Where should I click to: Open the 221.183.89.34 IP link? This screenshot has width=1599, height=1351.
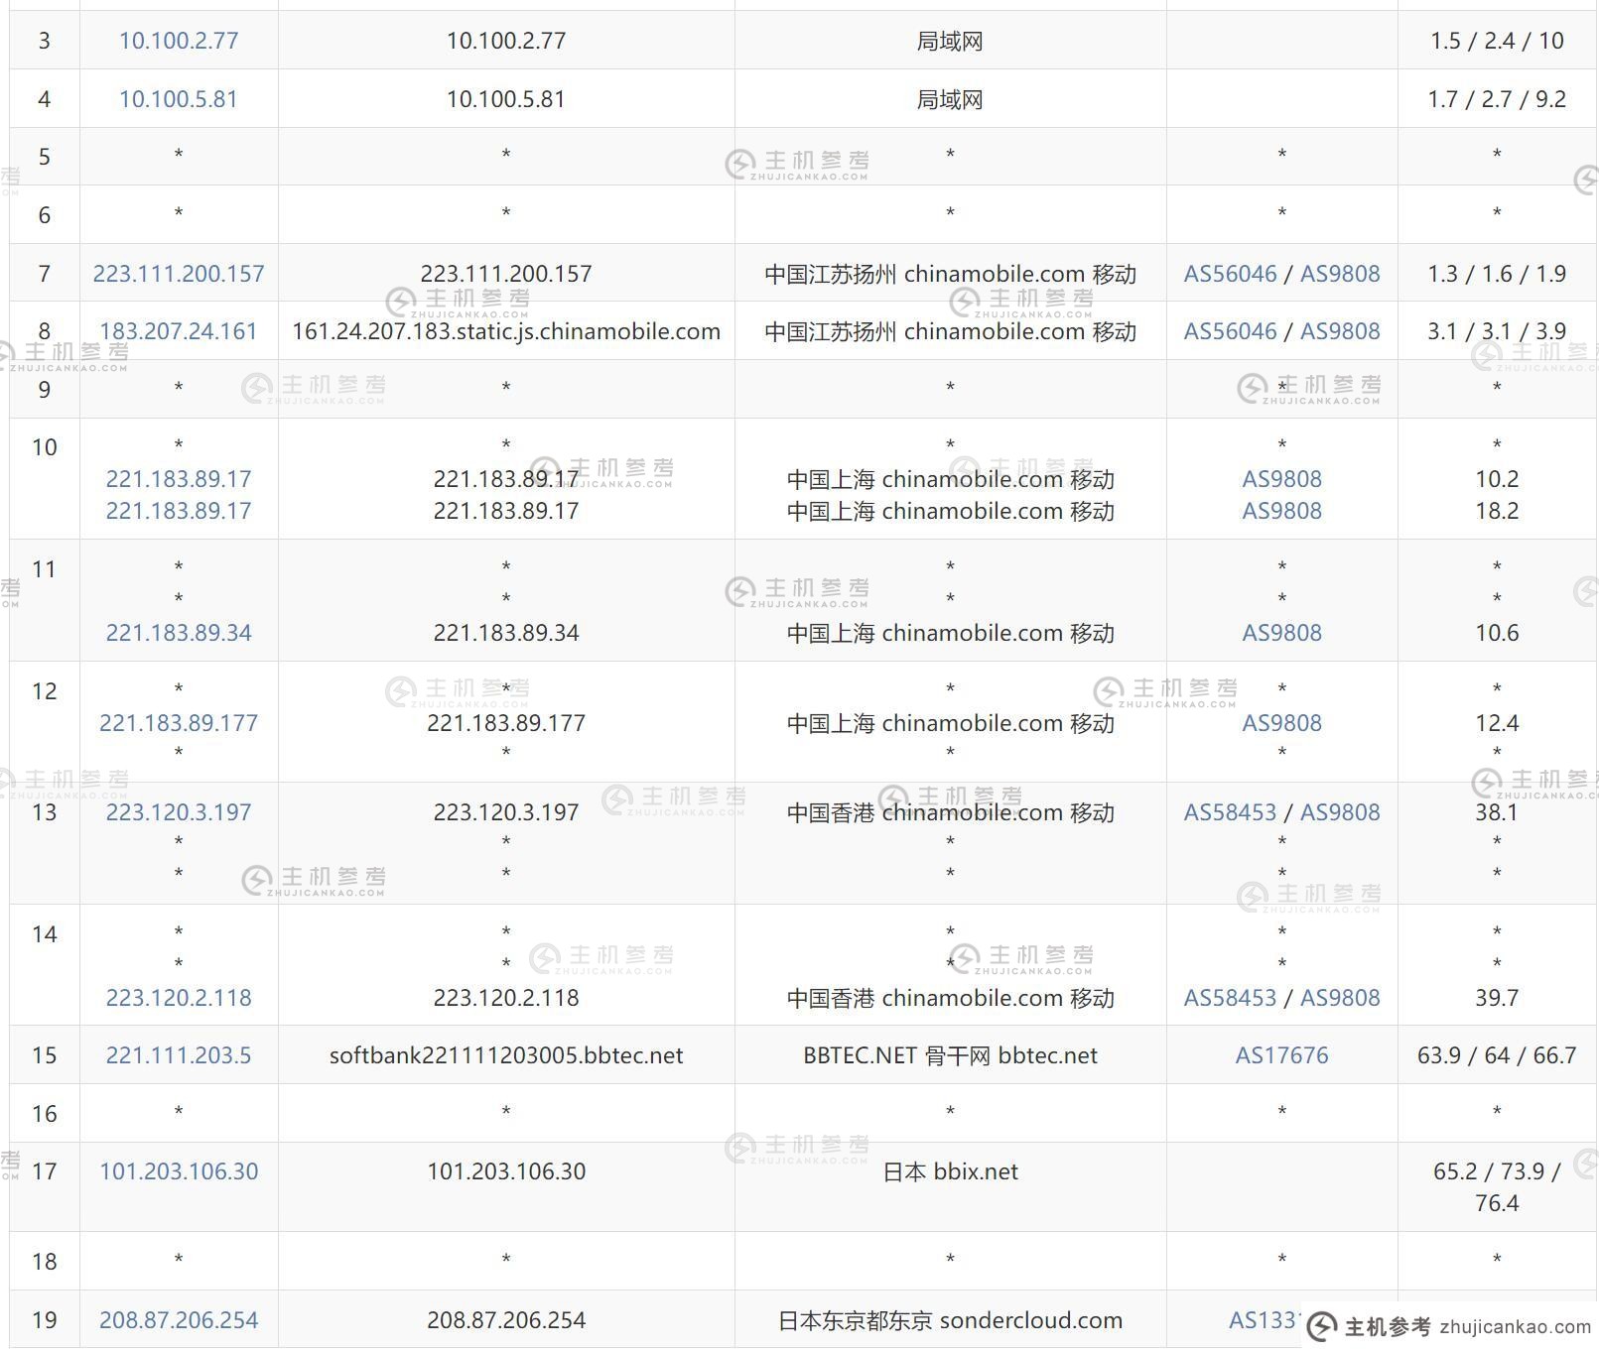179,633
